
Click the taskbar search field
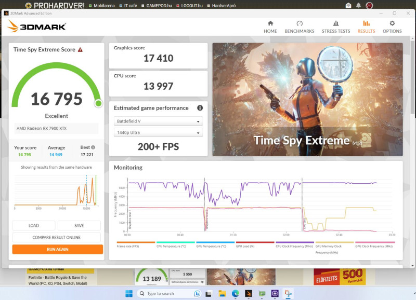tap(168, 293)
